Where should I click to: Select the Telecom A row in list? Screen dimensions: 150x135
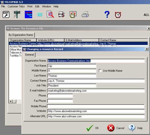click(x=16, y=53)
